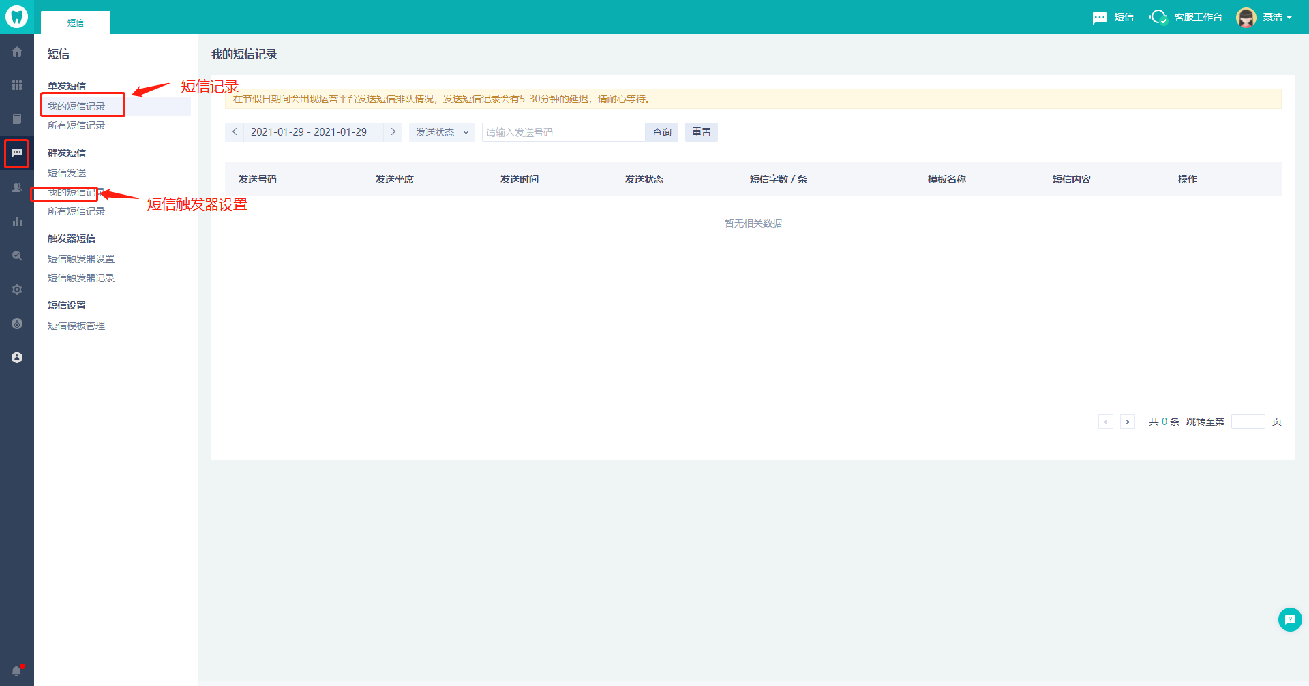1309x686 pixels.
Task: Click the 重置 reset button
Action: click(x=702, y=132)
